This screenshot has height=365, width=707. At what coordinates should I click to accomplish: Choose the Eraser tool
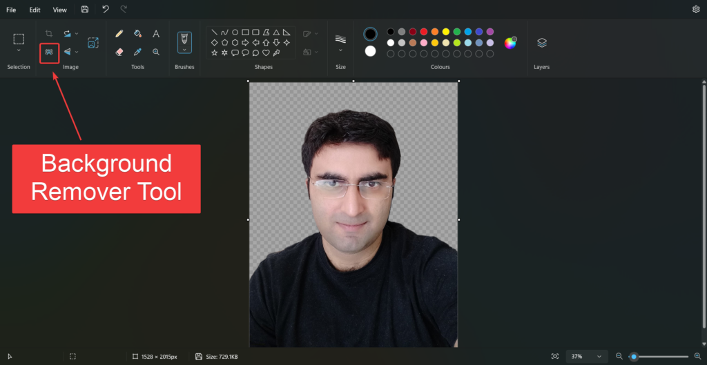click(x=119, y=52)
